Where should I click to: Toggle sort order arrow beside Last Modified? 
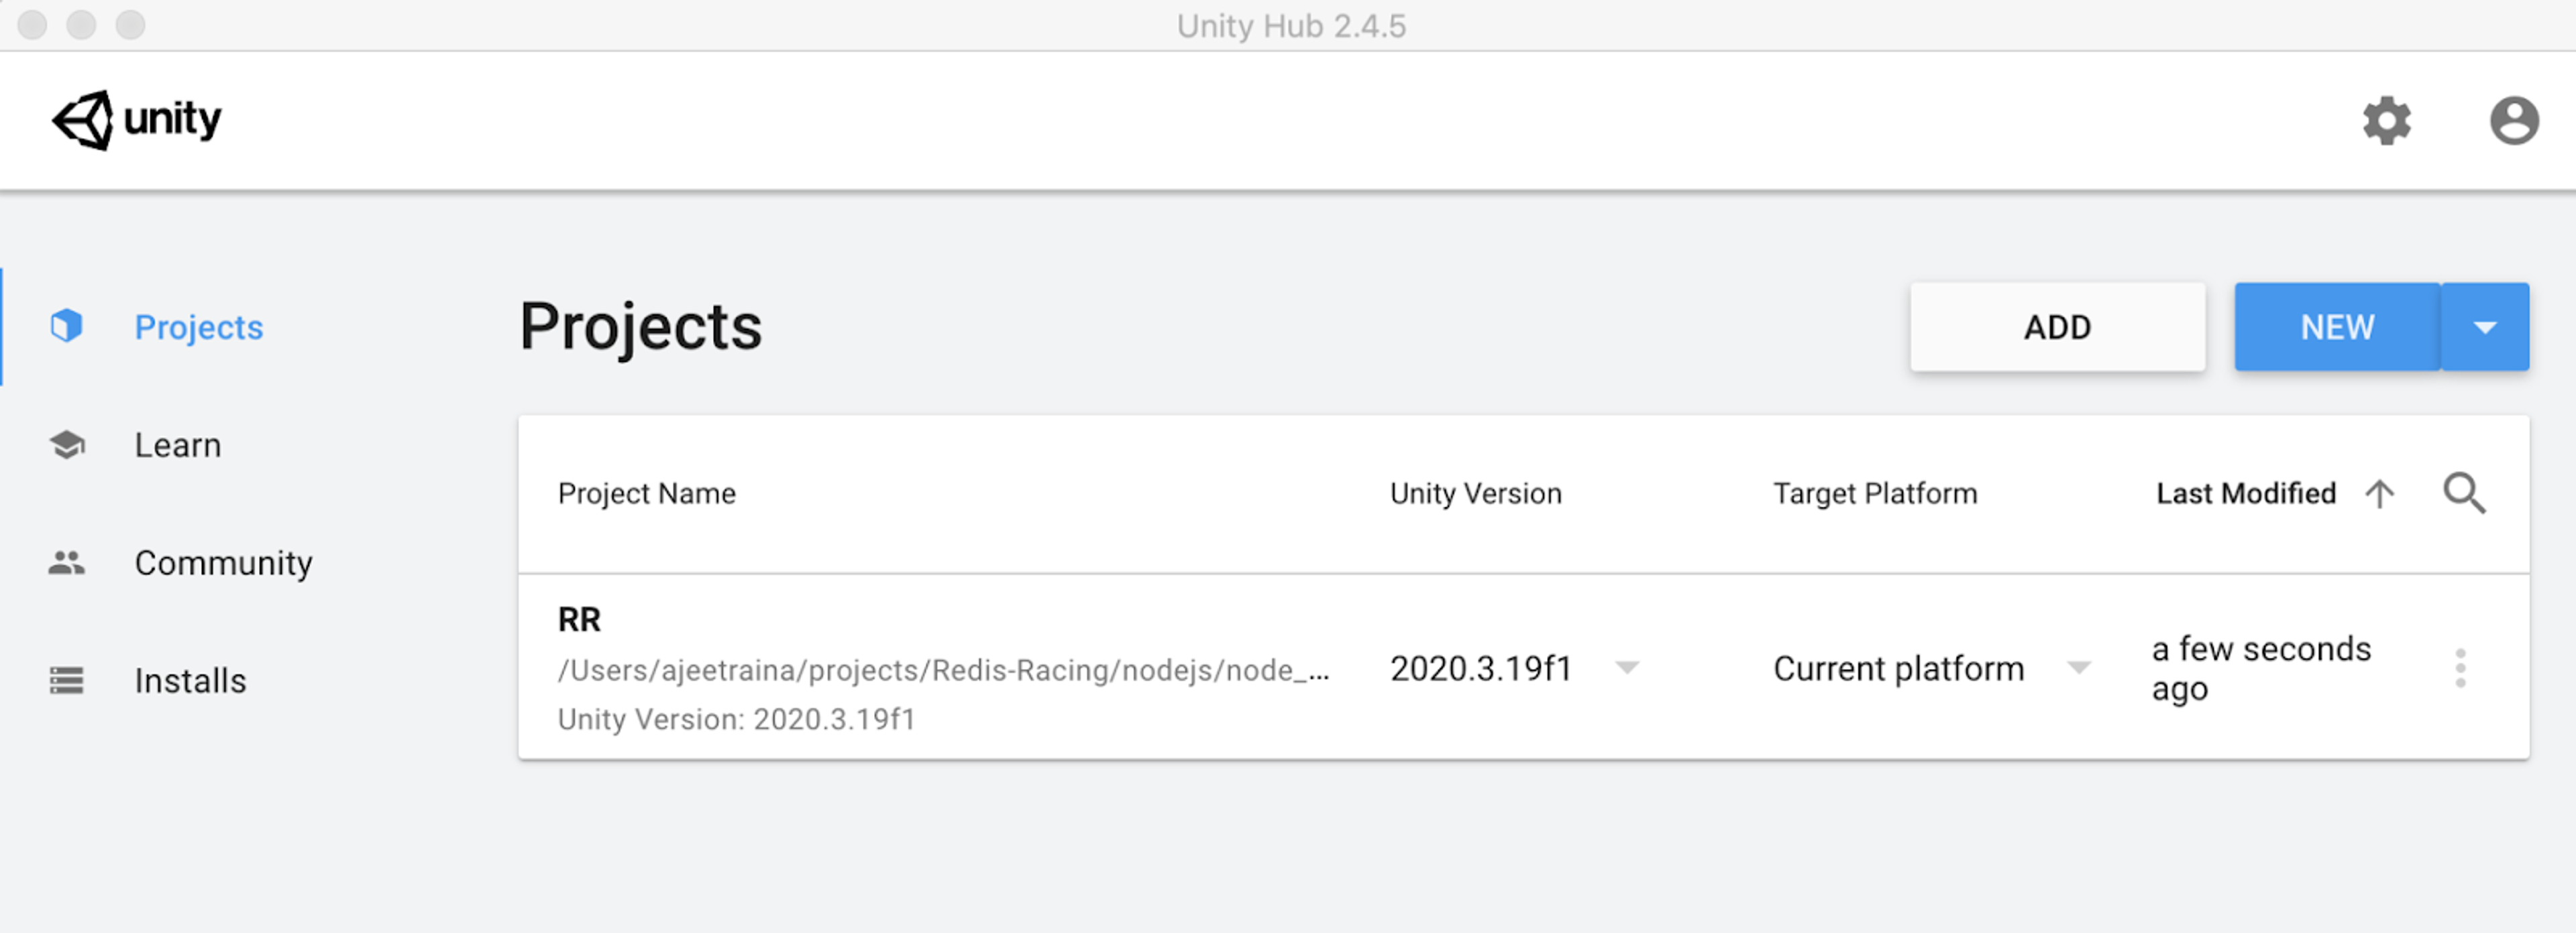point(2379,493)
